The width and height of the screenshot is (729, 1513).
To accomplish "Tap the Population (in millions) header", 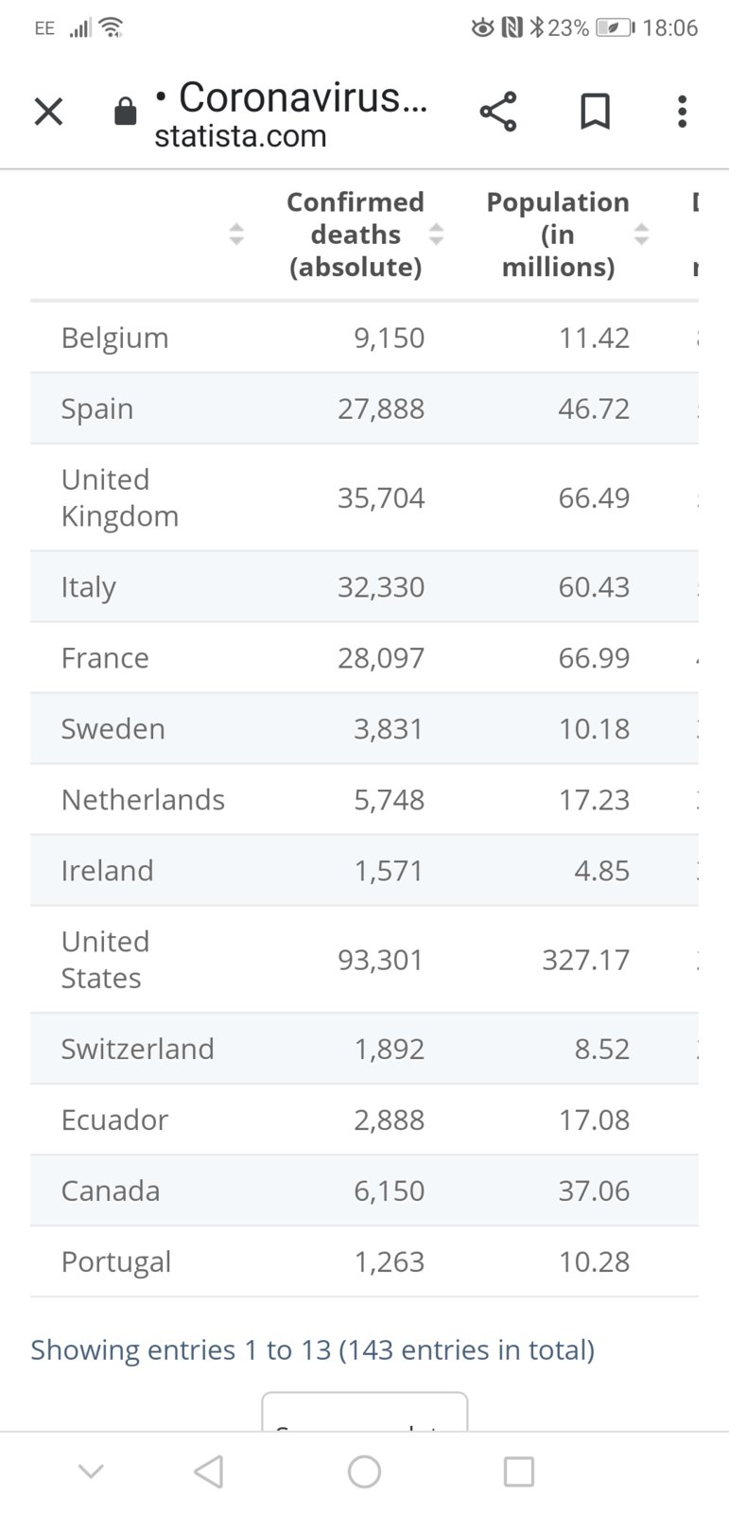I will (x=558, y=235).
